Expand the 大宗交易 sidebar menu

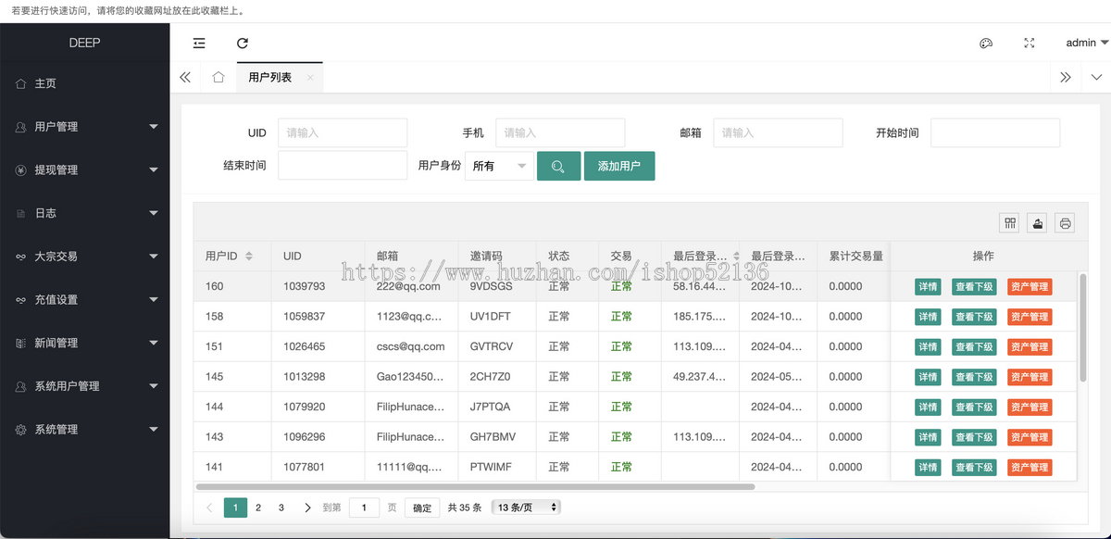click(x=85, y=257)
